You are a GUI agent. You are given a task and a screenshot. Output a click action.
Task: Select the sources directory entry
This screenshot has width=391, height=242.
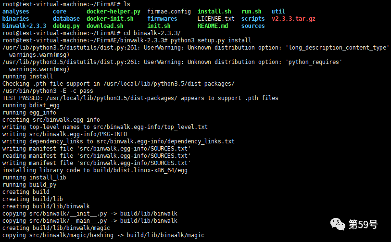[x=253, y=26]
